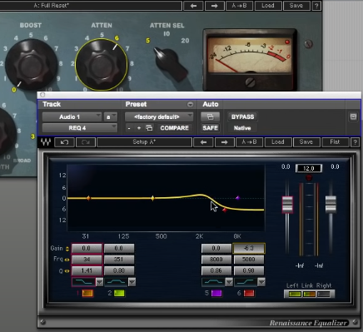Open the help question mark in Renaissance Equalizer
This screenshot has height=332, width=363.
click(355, 142)
